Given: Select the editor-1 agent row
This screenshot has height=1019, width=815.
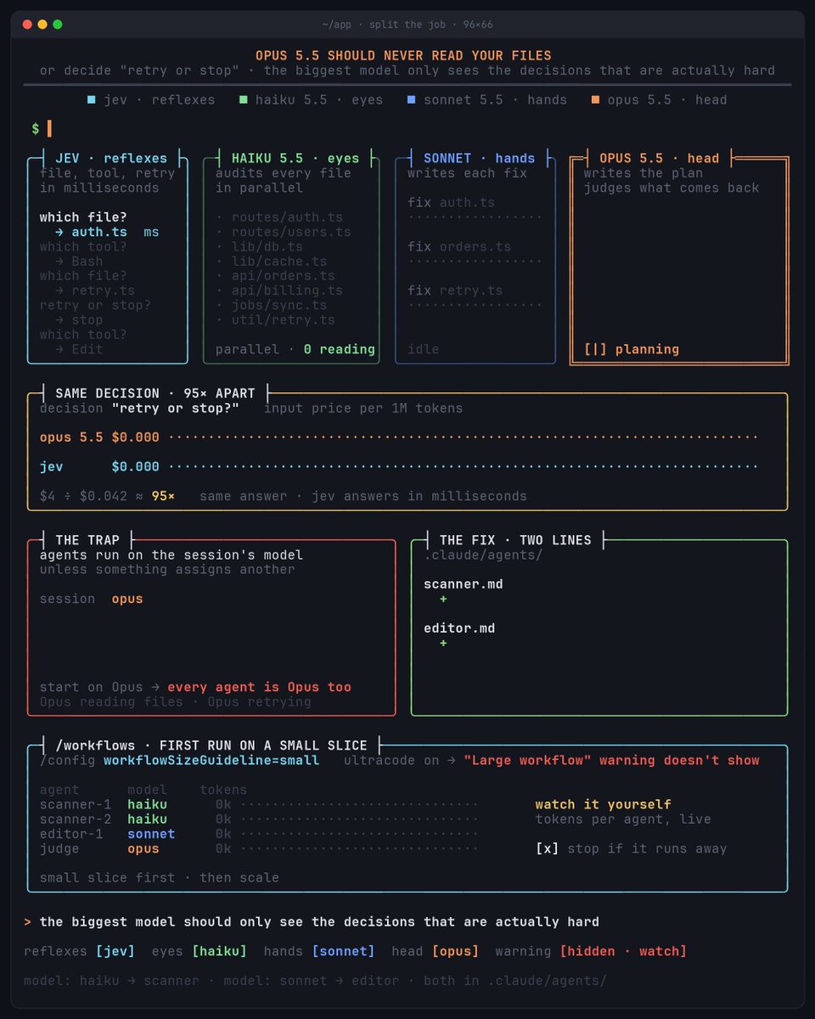Looking at the screenshot, I should (259, 834).
